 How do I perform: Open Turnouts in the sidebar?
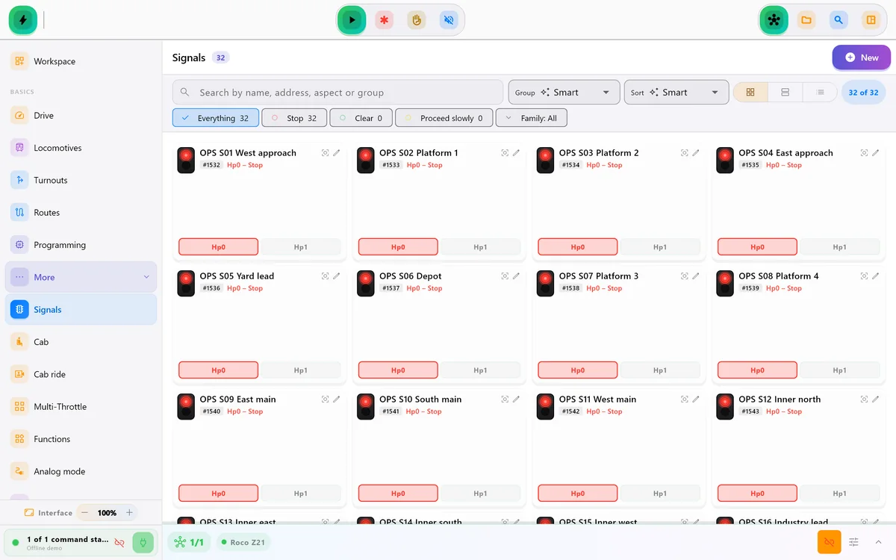click(81, 180)
